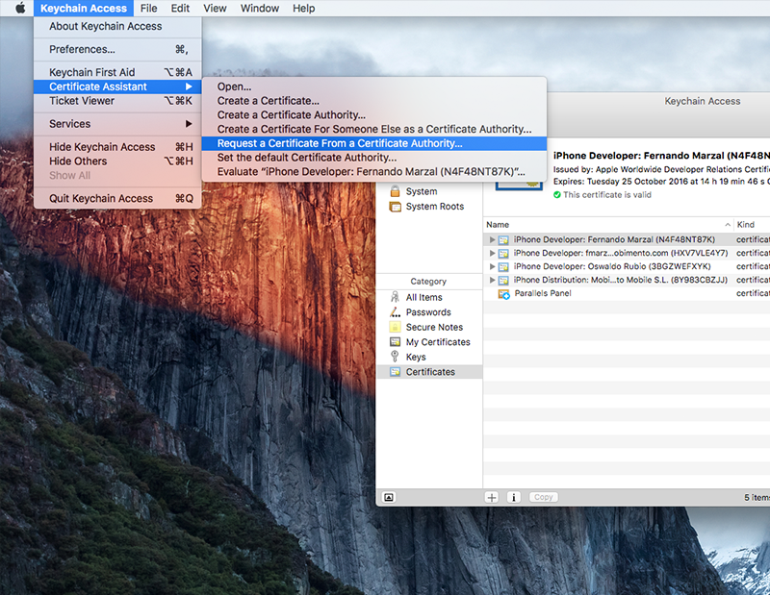Click the fmarz...obimento.com certificate icon
The height and width of the screenshot is (595, 770).
pos(503,253)
